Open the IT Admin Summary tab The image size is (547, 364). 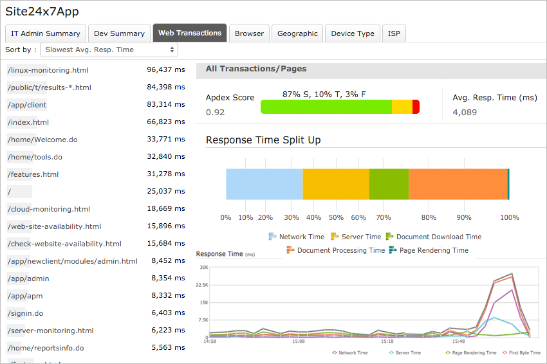tap(46, 33)
